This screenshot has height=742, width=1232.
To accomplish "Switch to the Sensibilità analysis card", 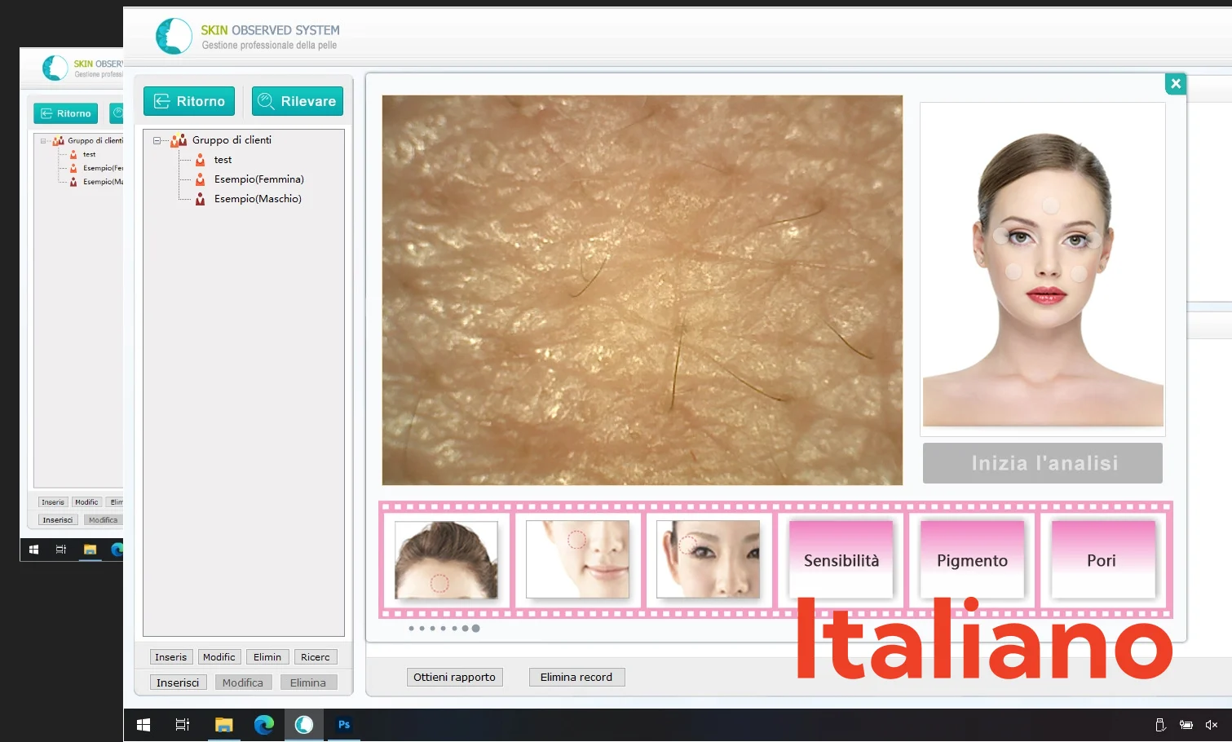I will coord(841,560).
